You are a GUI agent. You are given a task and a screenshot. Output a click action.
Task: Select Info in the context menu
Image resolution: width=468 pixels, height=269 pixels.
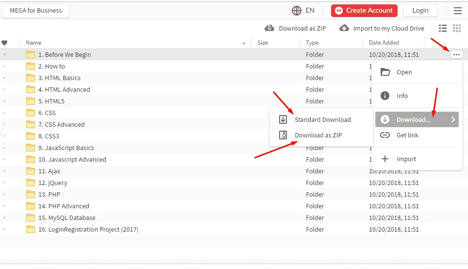(417, 96)
